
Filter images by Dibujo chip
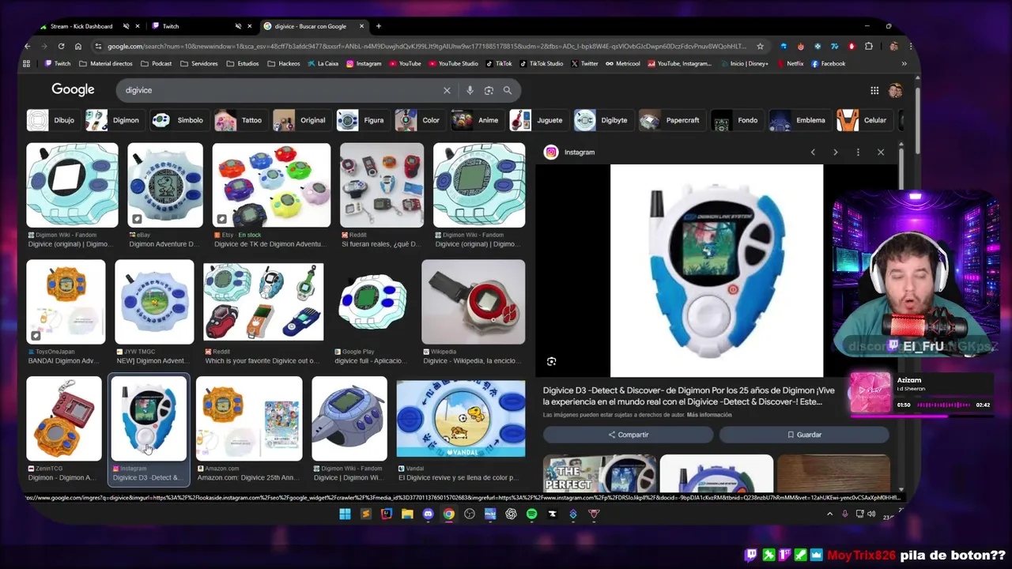[x=51, y=120]
